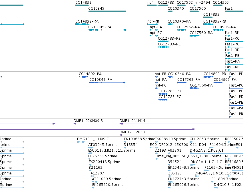
Task: Select protein npf-PA
Action: point(161,80)
